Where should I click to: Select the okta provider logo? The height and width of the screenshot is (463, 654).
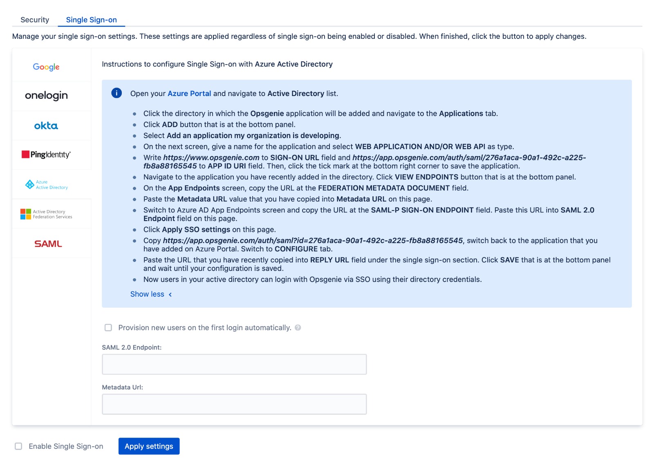coord(46,126)
